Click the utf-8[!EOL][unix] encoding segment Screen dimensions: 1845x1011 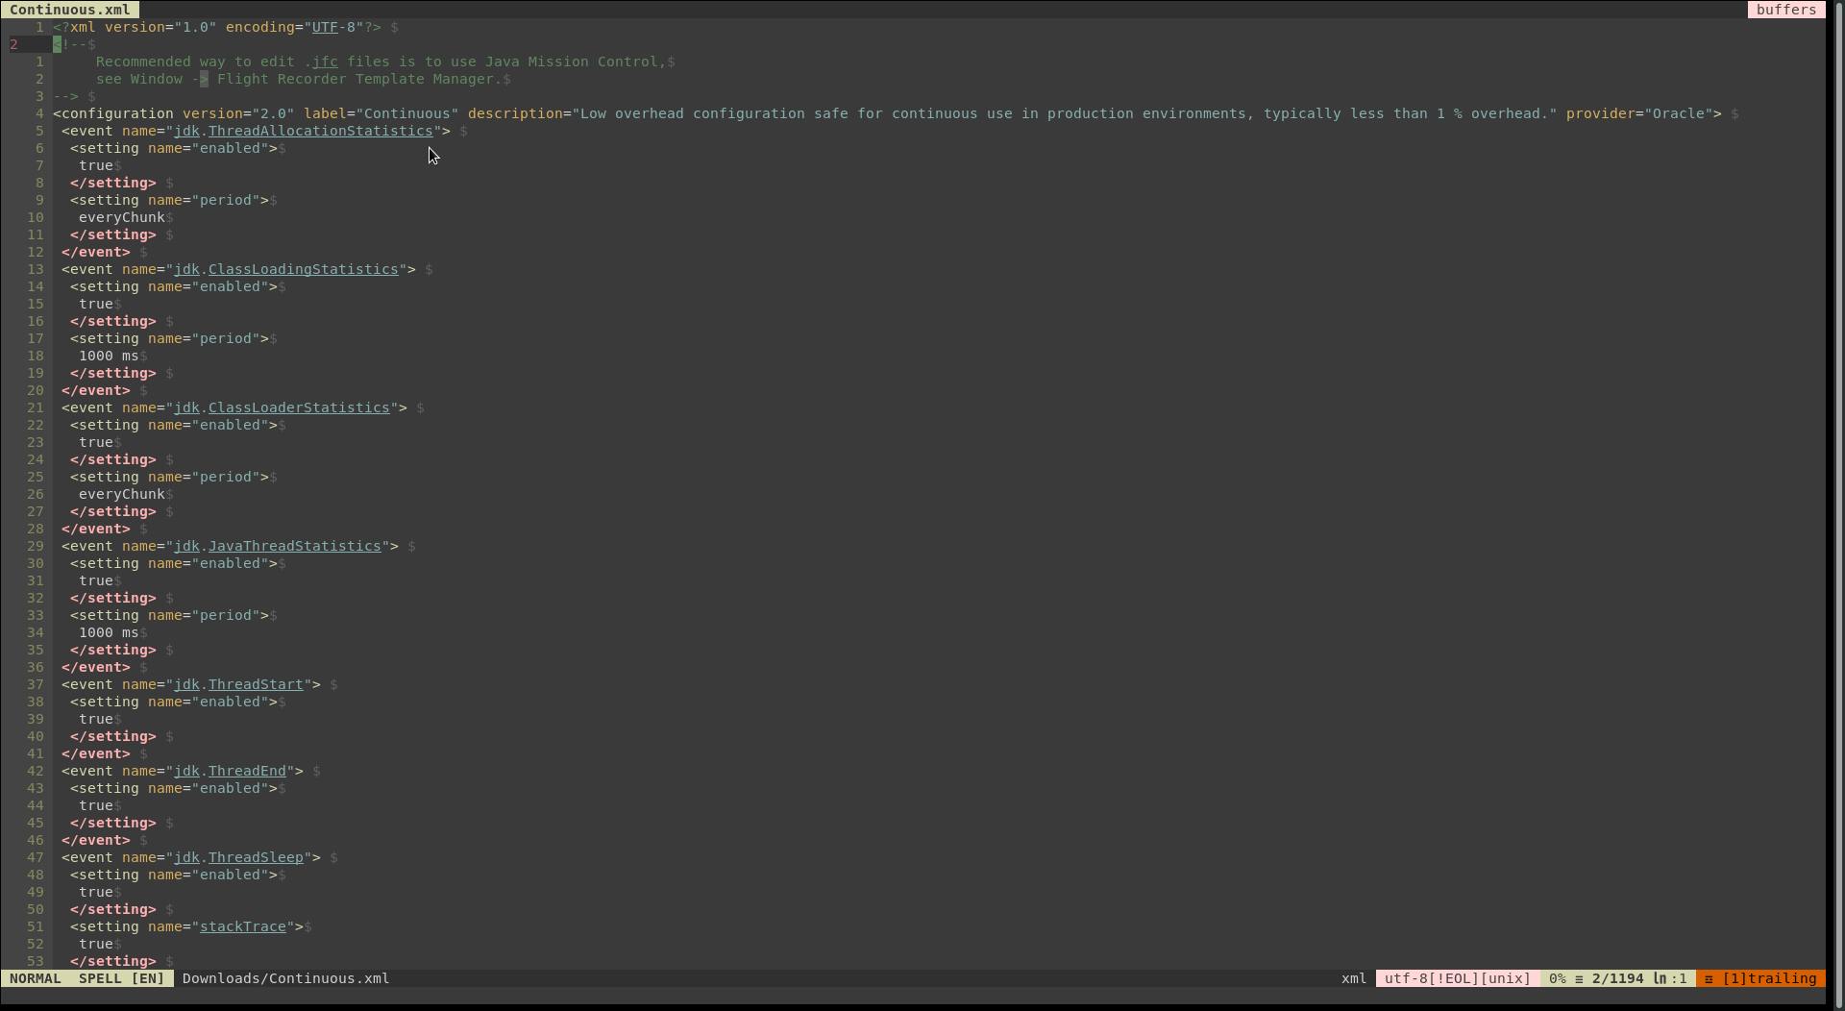tap(1457, 978)
